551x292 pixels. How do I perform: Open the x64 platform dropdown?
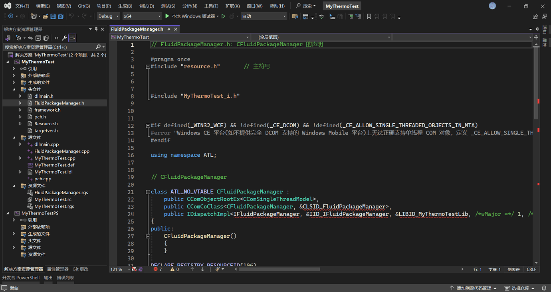[141, 16]
